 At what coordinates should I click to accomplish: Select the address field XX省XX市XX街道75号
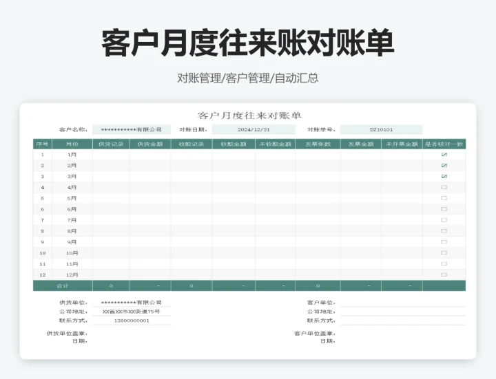[x=132, y=312]
